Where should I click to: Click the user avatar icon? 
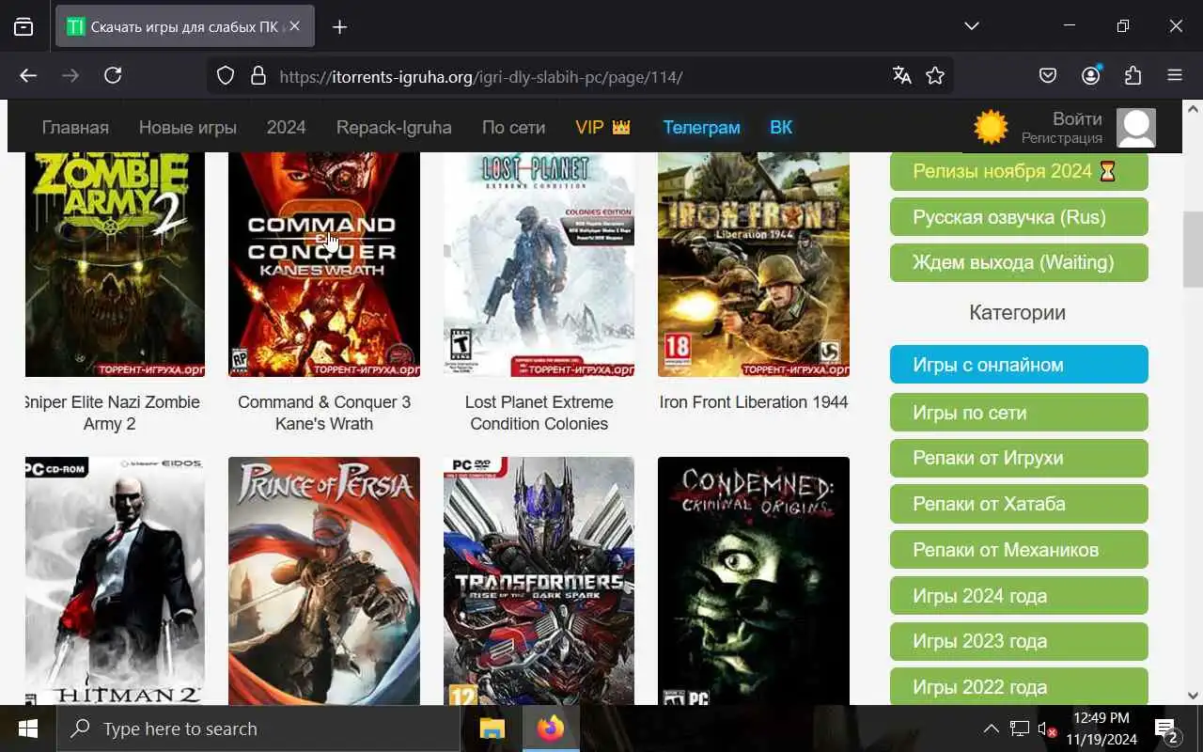tap(1136, 128)
